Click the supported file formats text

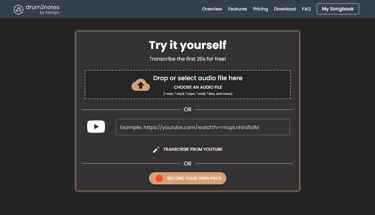198,94
